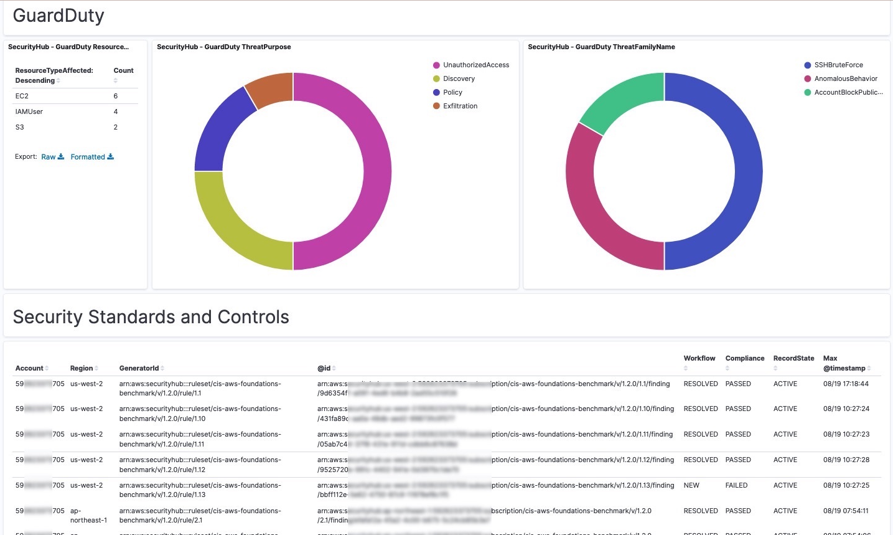Click the @id cell beginning /9d6354f
The width and height of the screenshot is (893, 535).
(x=493, y=389)
